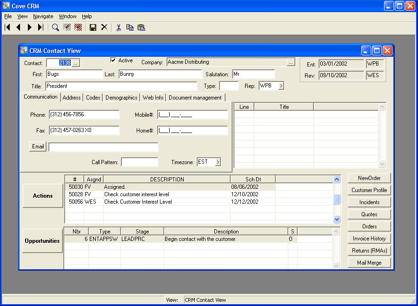Switch to the Address tab
The image size is (418, 306).
(72, 98)
